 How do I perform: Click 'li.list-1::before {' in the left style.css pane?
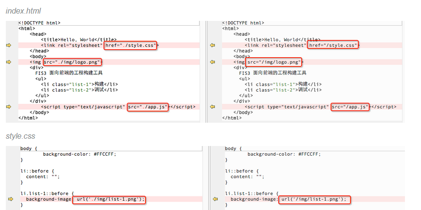(47, 194)
